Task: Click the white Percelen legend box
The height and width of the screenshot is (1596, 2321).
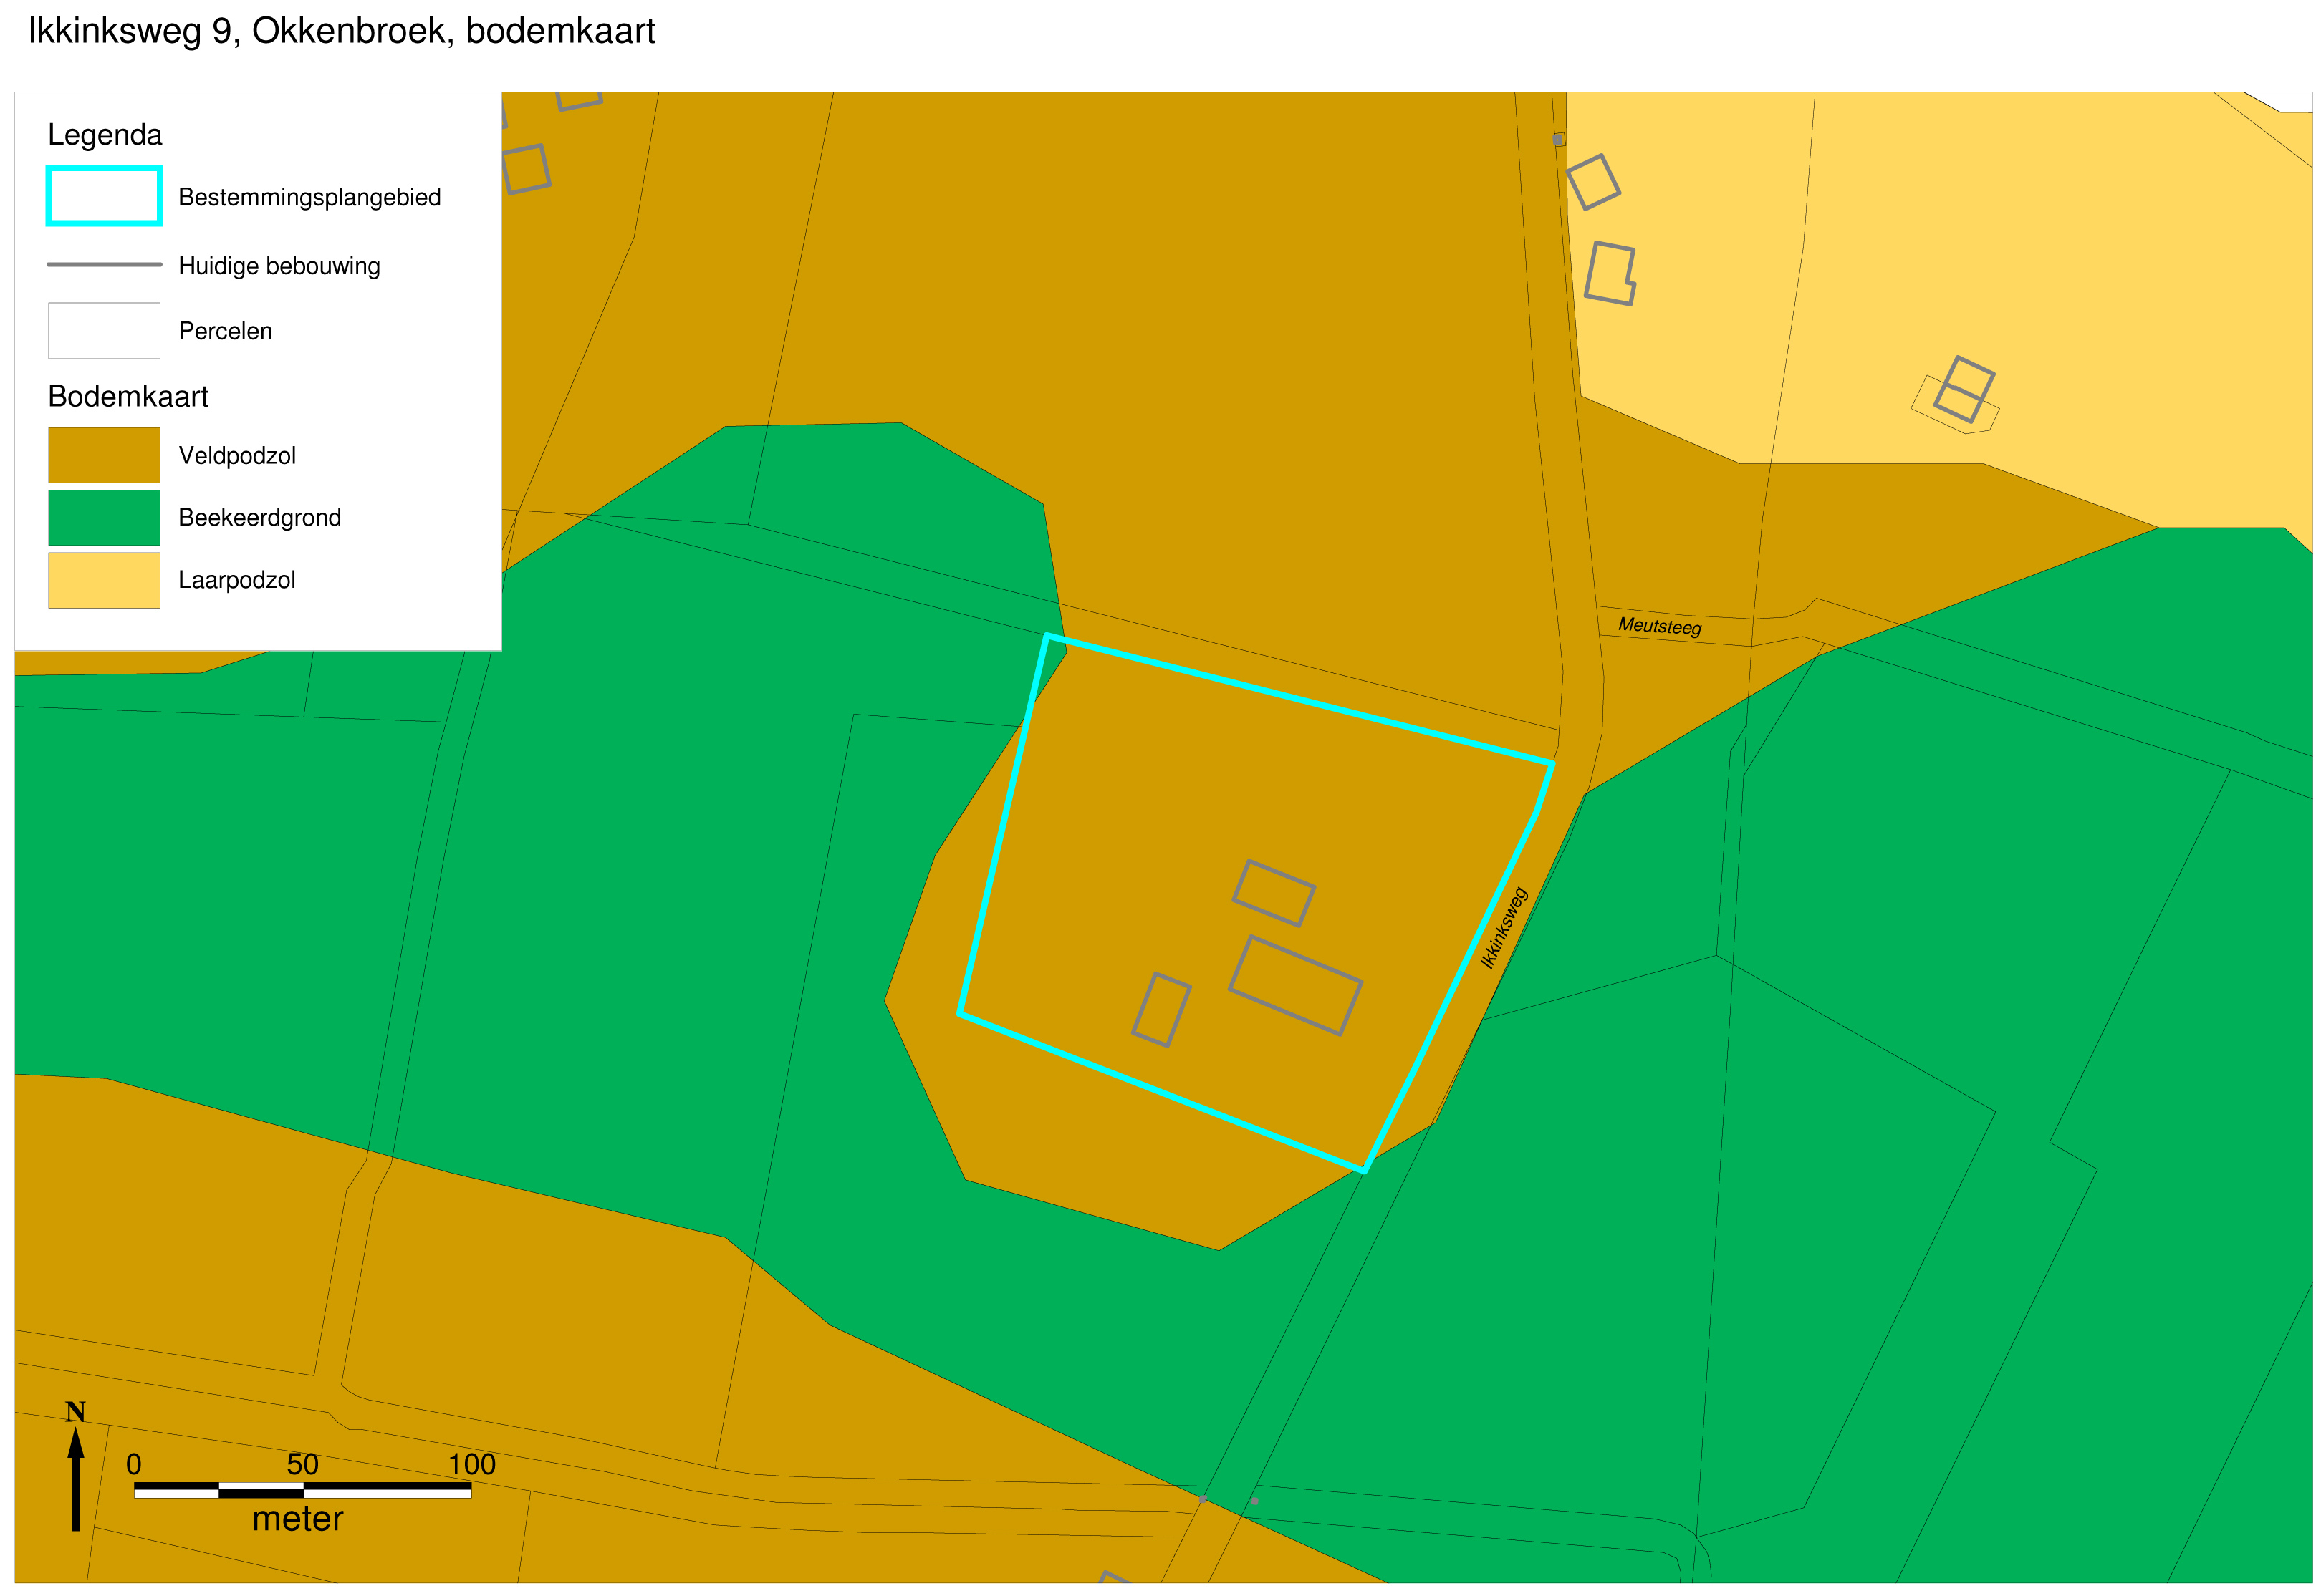Action: point(104,331)
